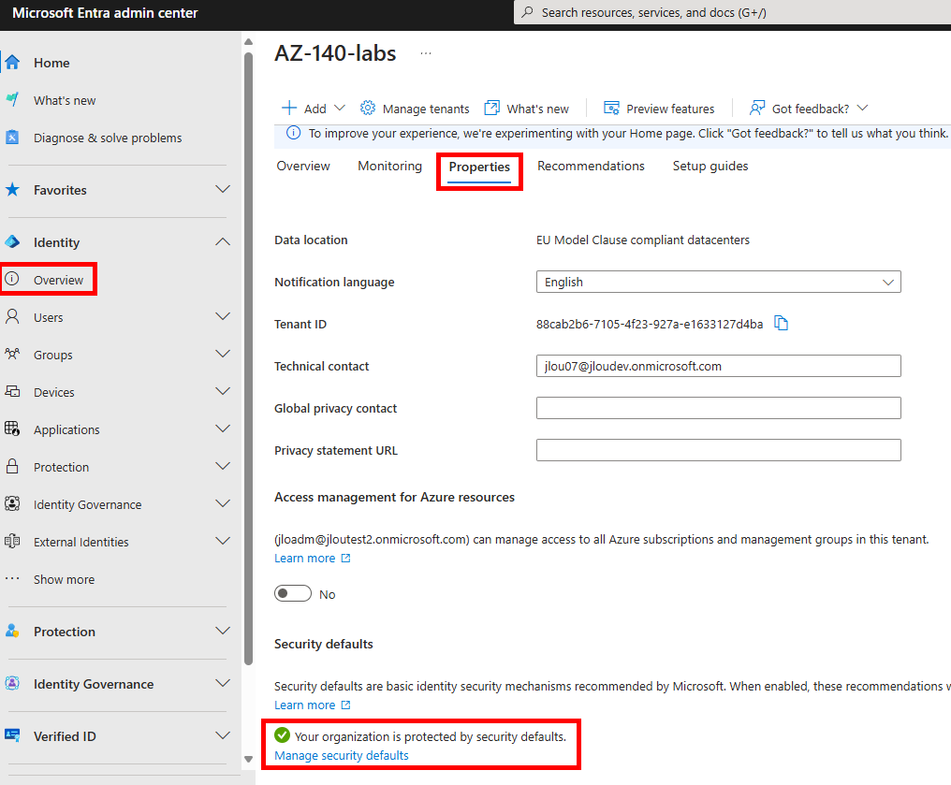The image size is (951, 785).
Task: Click the Got feedback person icon
Action: point(757,108)
